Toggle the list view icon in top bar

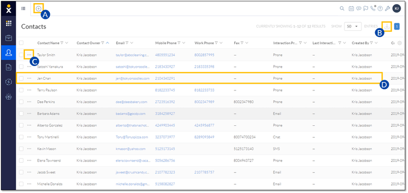(x=23, y=8)
